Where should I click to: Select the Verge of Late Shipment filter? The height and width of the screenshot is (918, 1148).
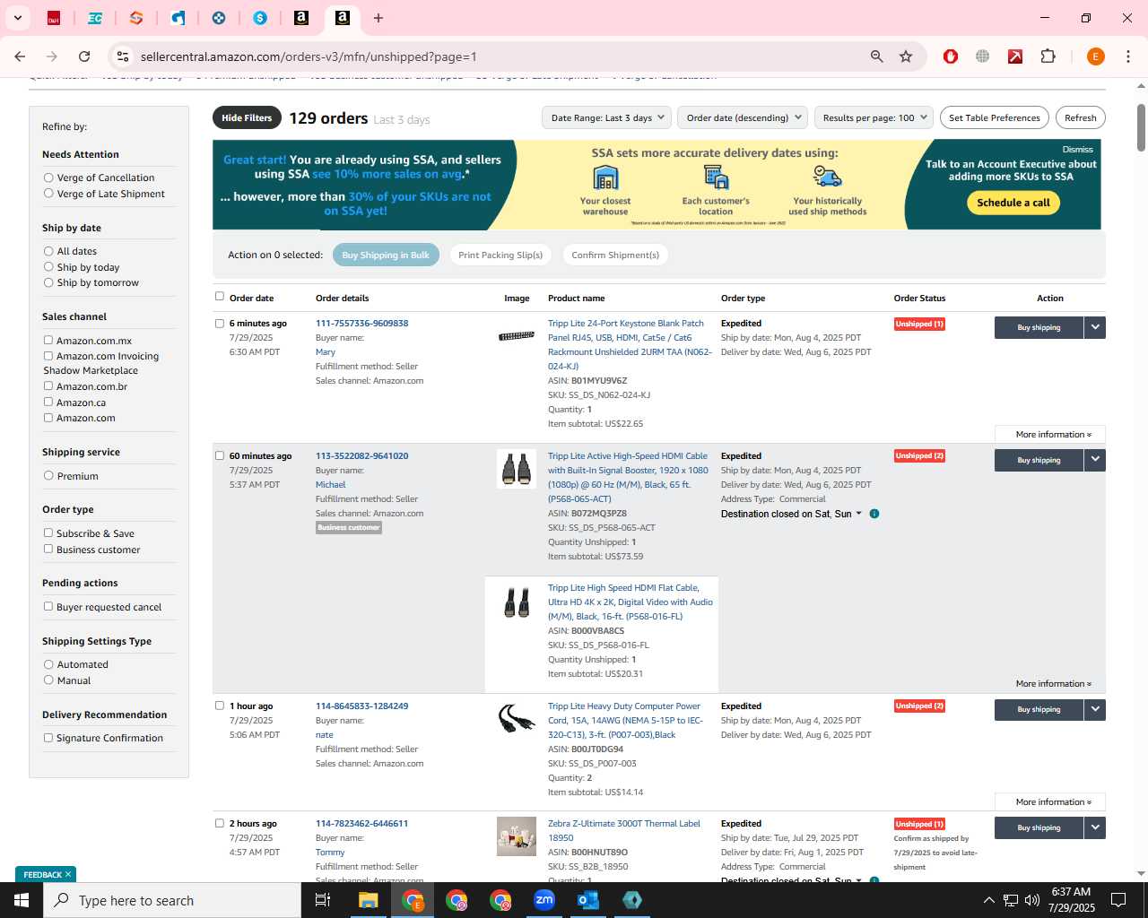pyautogui.click(x=48, y=194)
